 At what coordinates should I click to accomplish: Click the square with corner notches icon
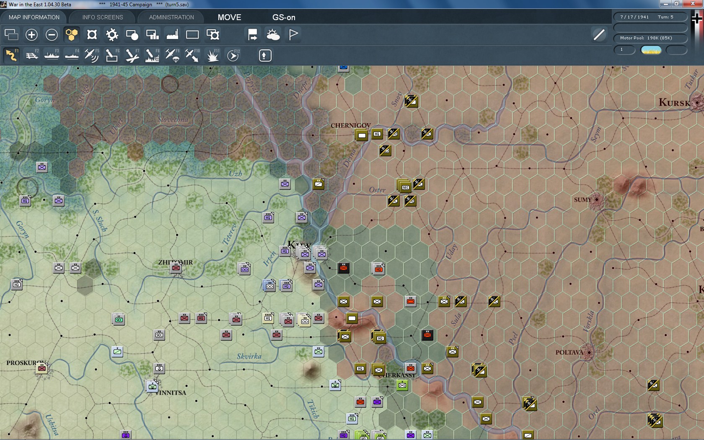point(92,34)
